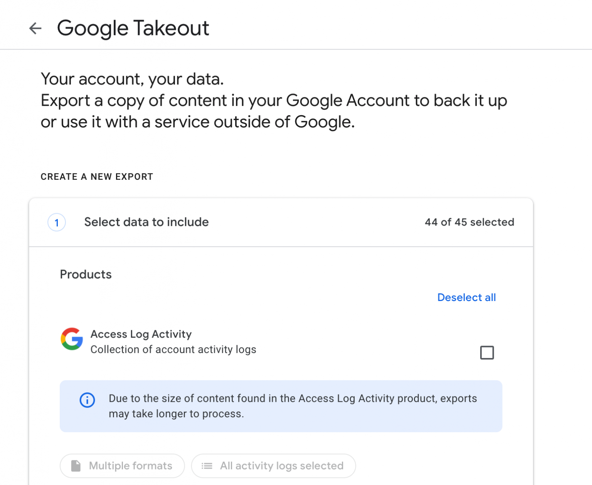592x485 pixels.
Task: Click the Google Takeout page title
Action: 133,28
